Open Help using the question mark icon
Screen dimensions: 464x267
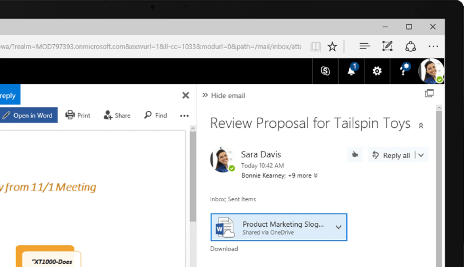403,71
